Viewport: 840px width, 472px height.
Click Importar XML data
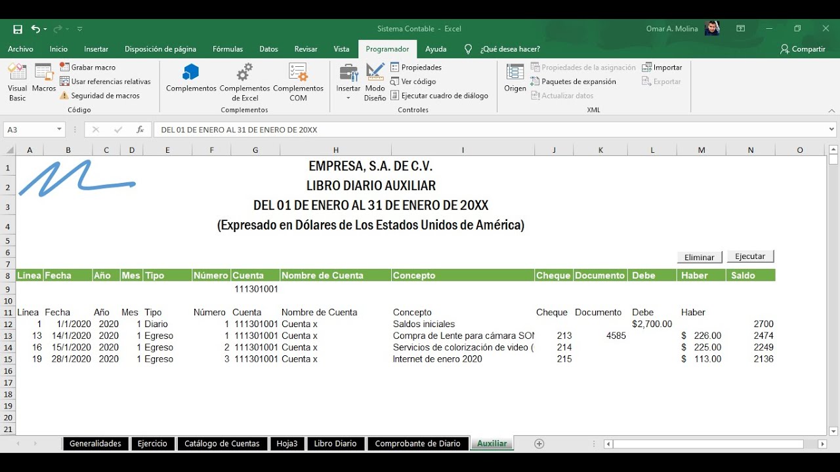click(x=662, y=67)
